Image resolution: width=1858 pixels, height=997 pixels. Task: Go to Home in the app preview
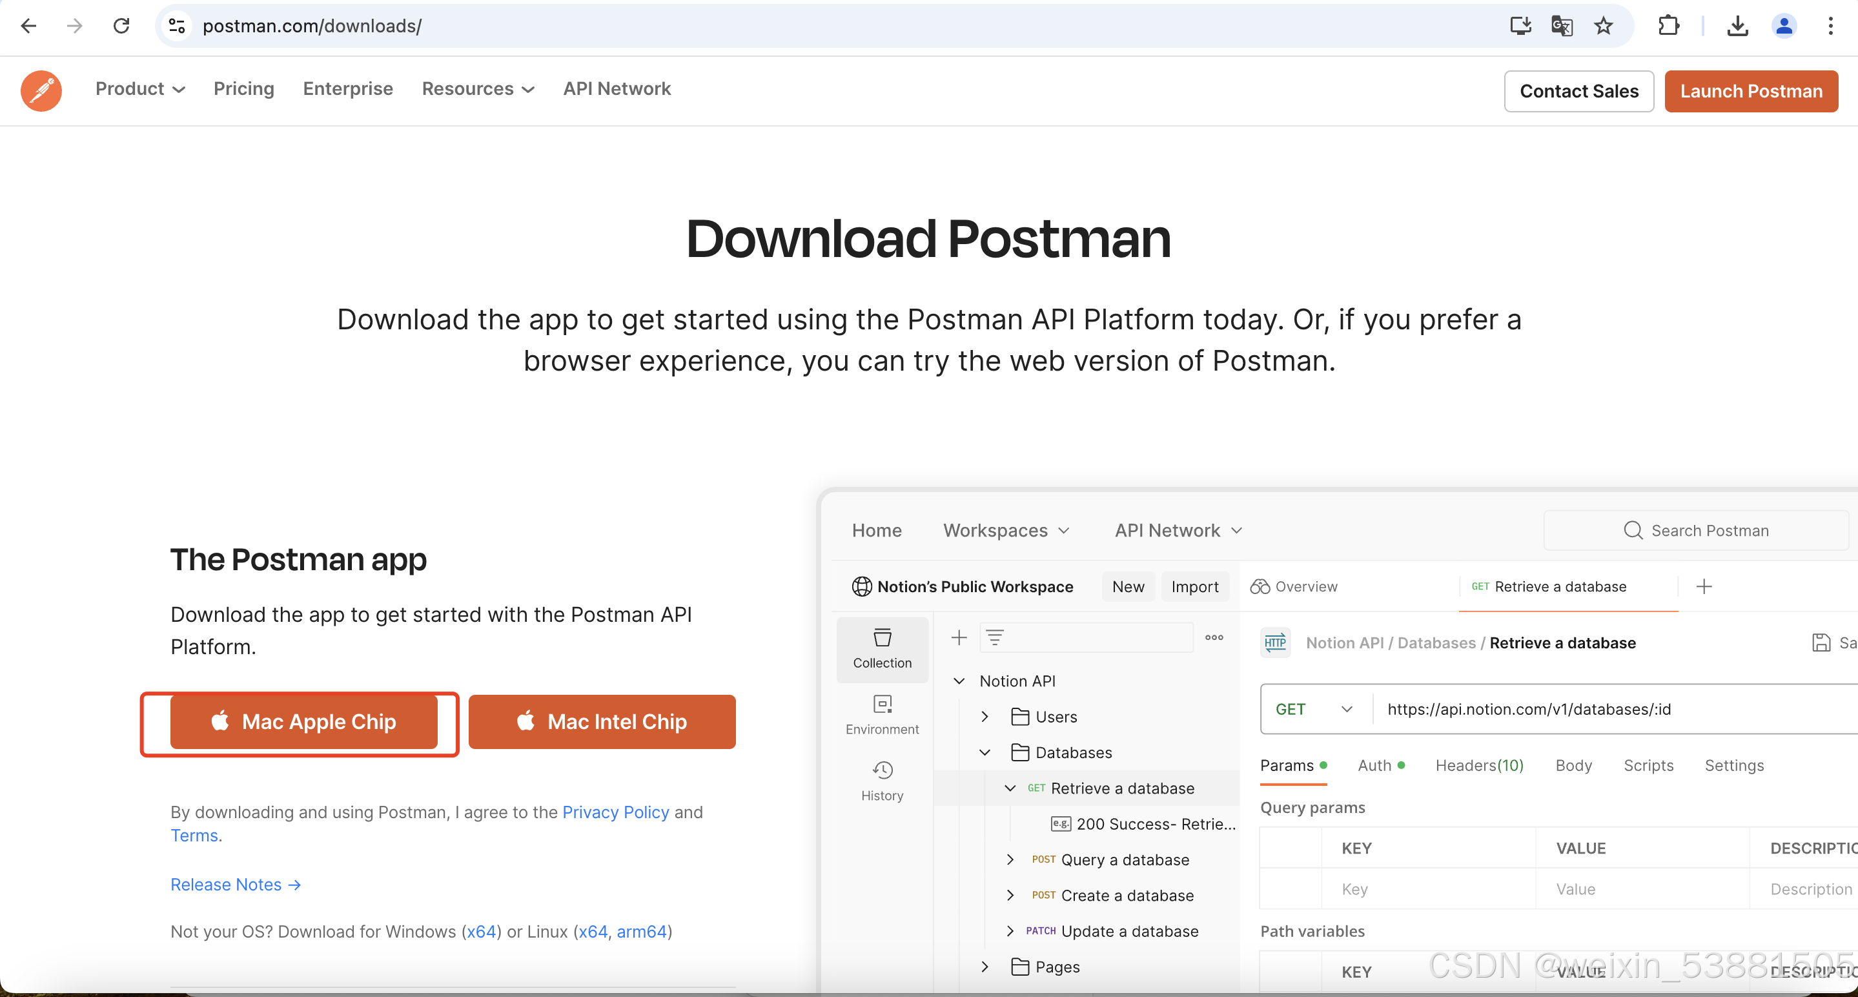(x=876, y=530)
